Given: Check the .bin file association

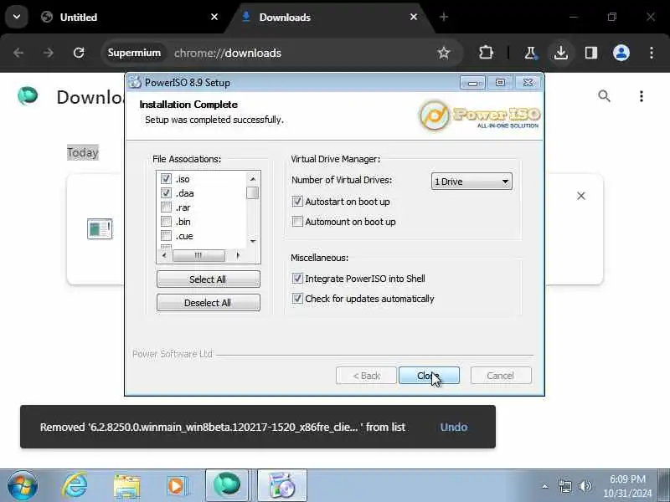Looking at the screenshot, I should pos(166,222).
